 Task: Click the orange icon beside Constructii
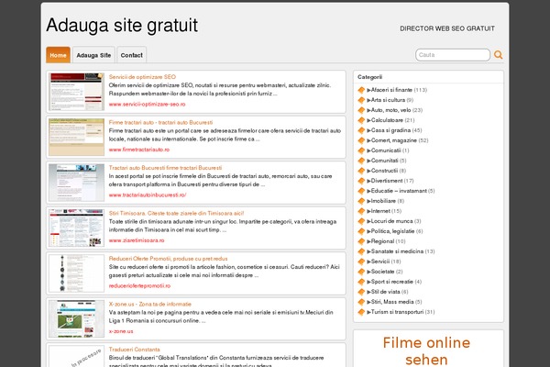pyautogui.click(x=361, y=171)
